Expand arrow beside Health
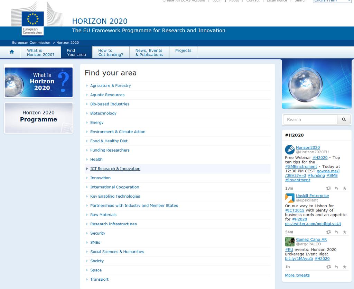 (87, 159)
